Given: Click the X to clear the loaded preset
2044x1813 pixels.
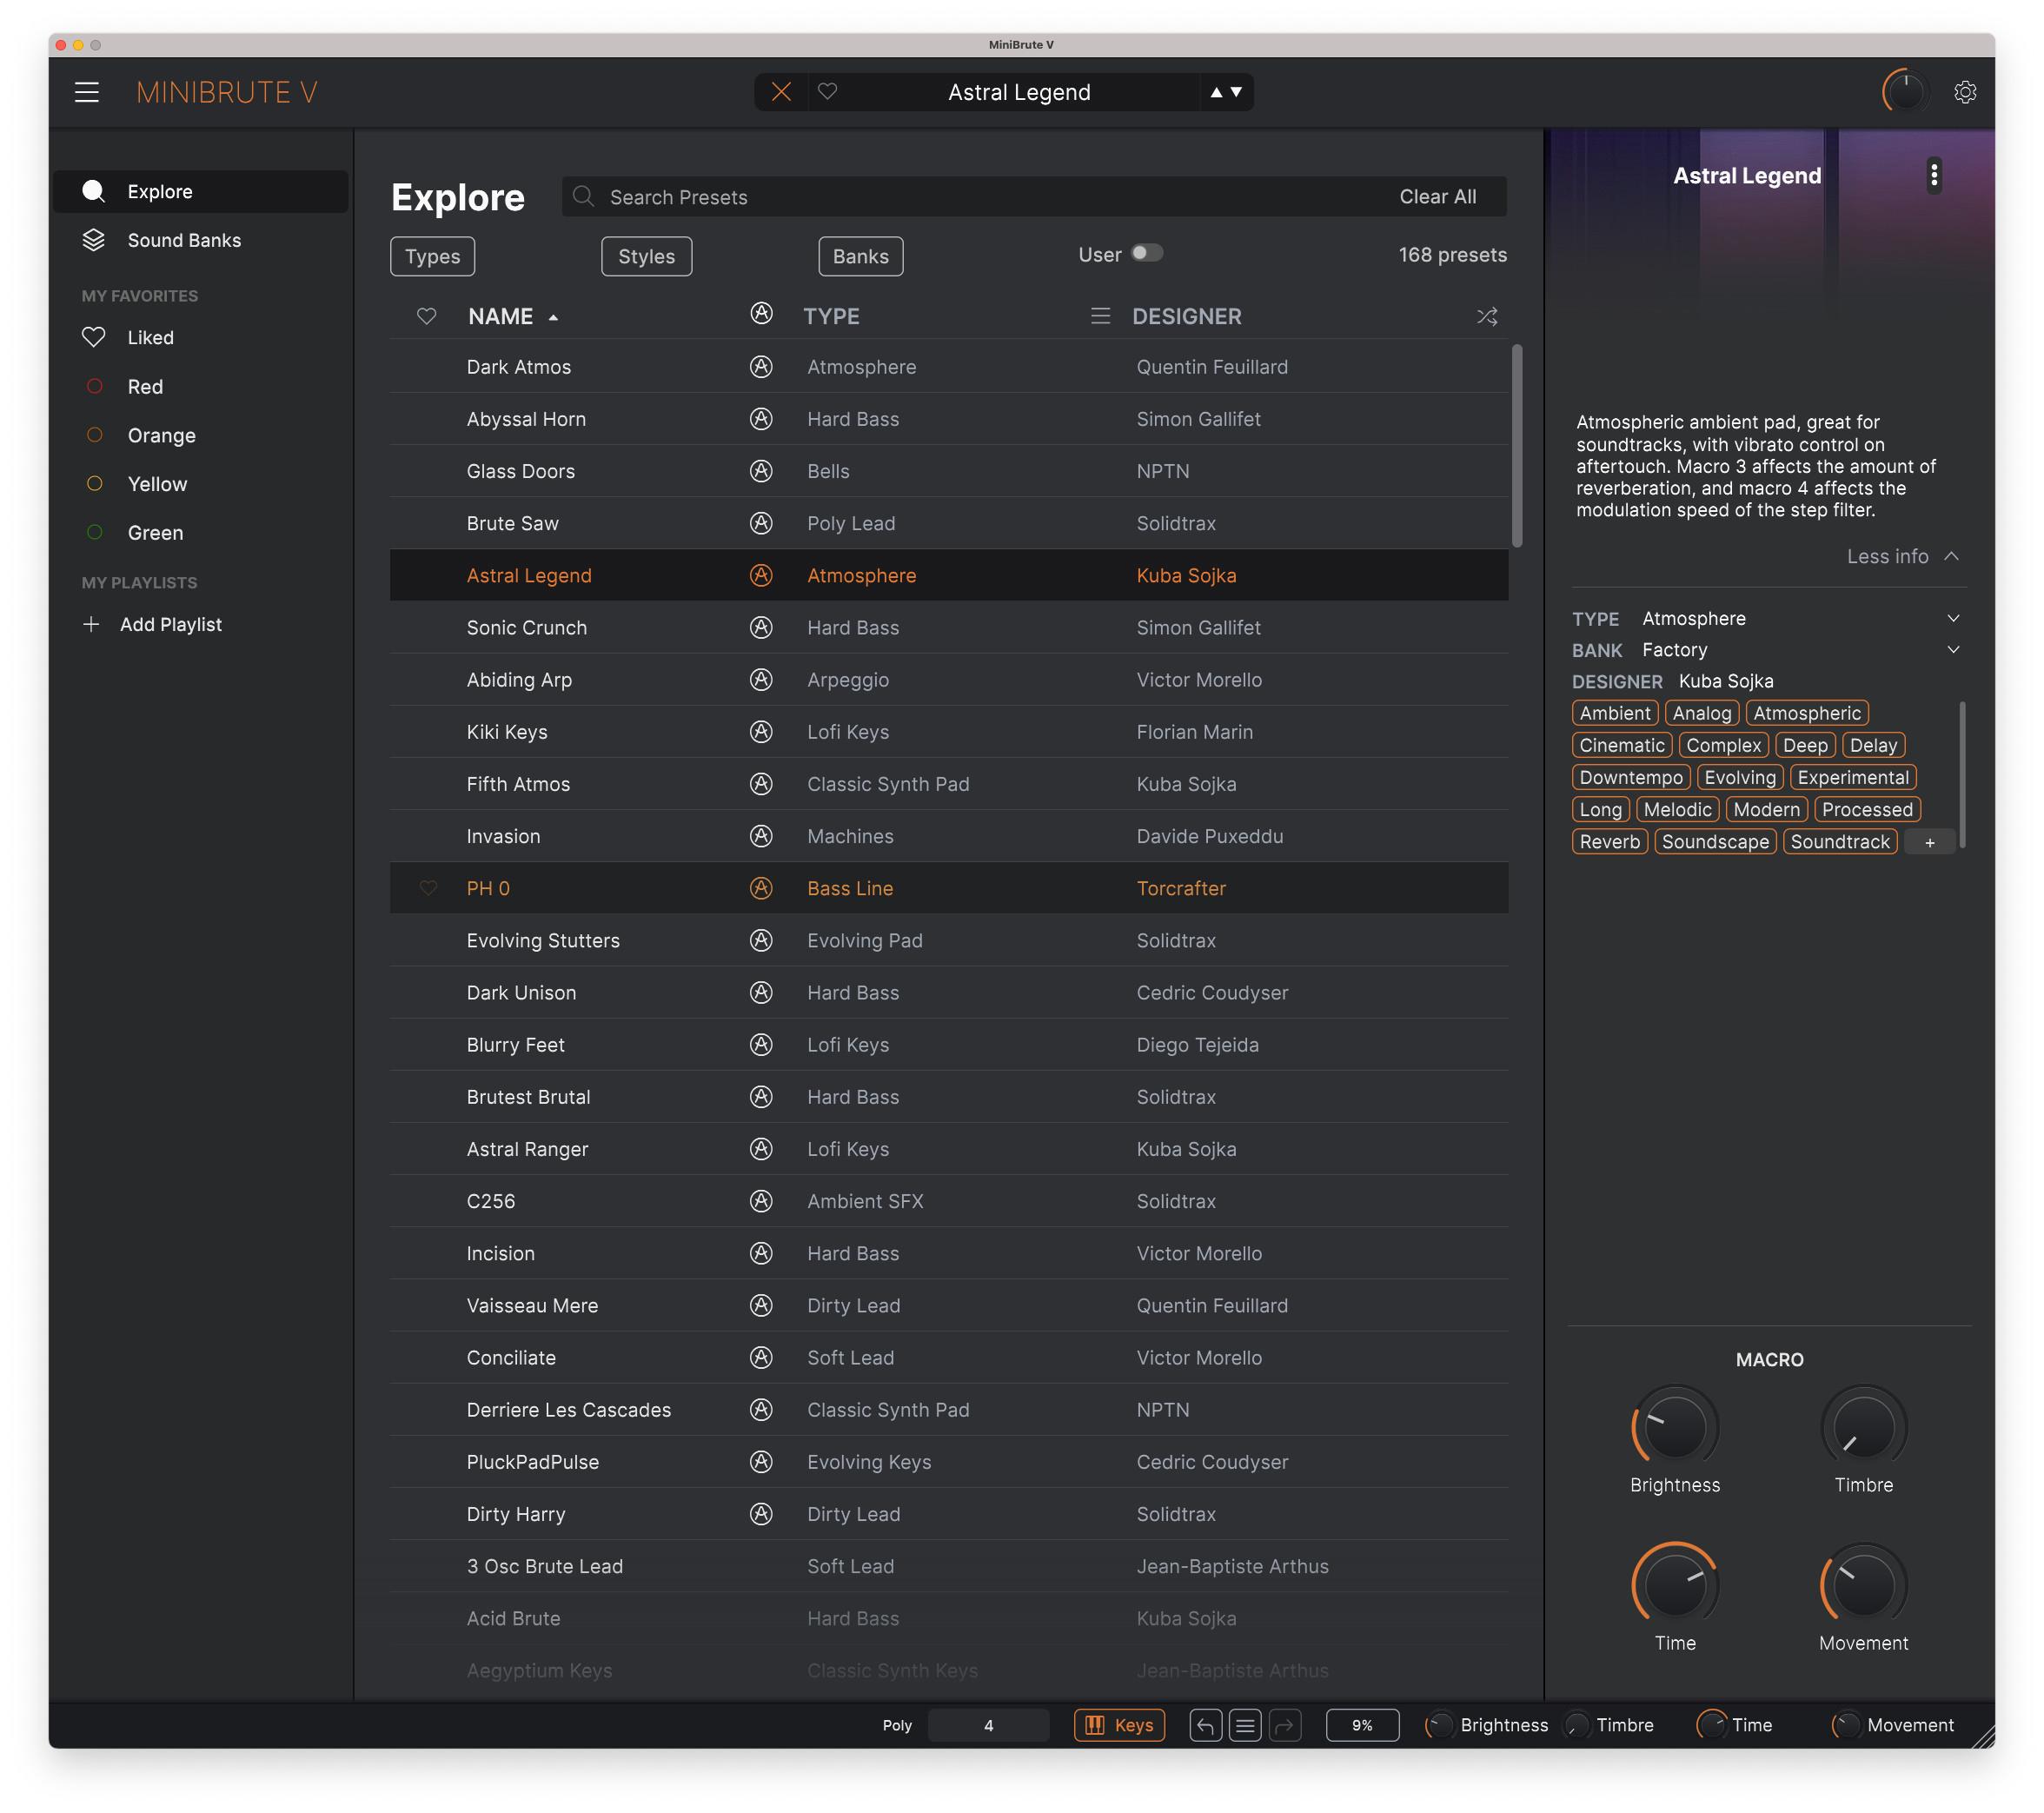Looking at the screenshot, I should pyautogui.click(x=782, y=92).
